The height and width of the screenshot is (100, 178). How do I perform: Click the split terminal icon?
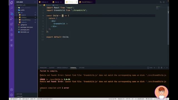click(x=159, y=68)
